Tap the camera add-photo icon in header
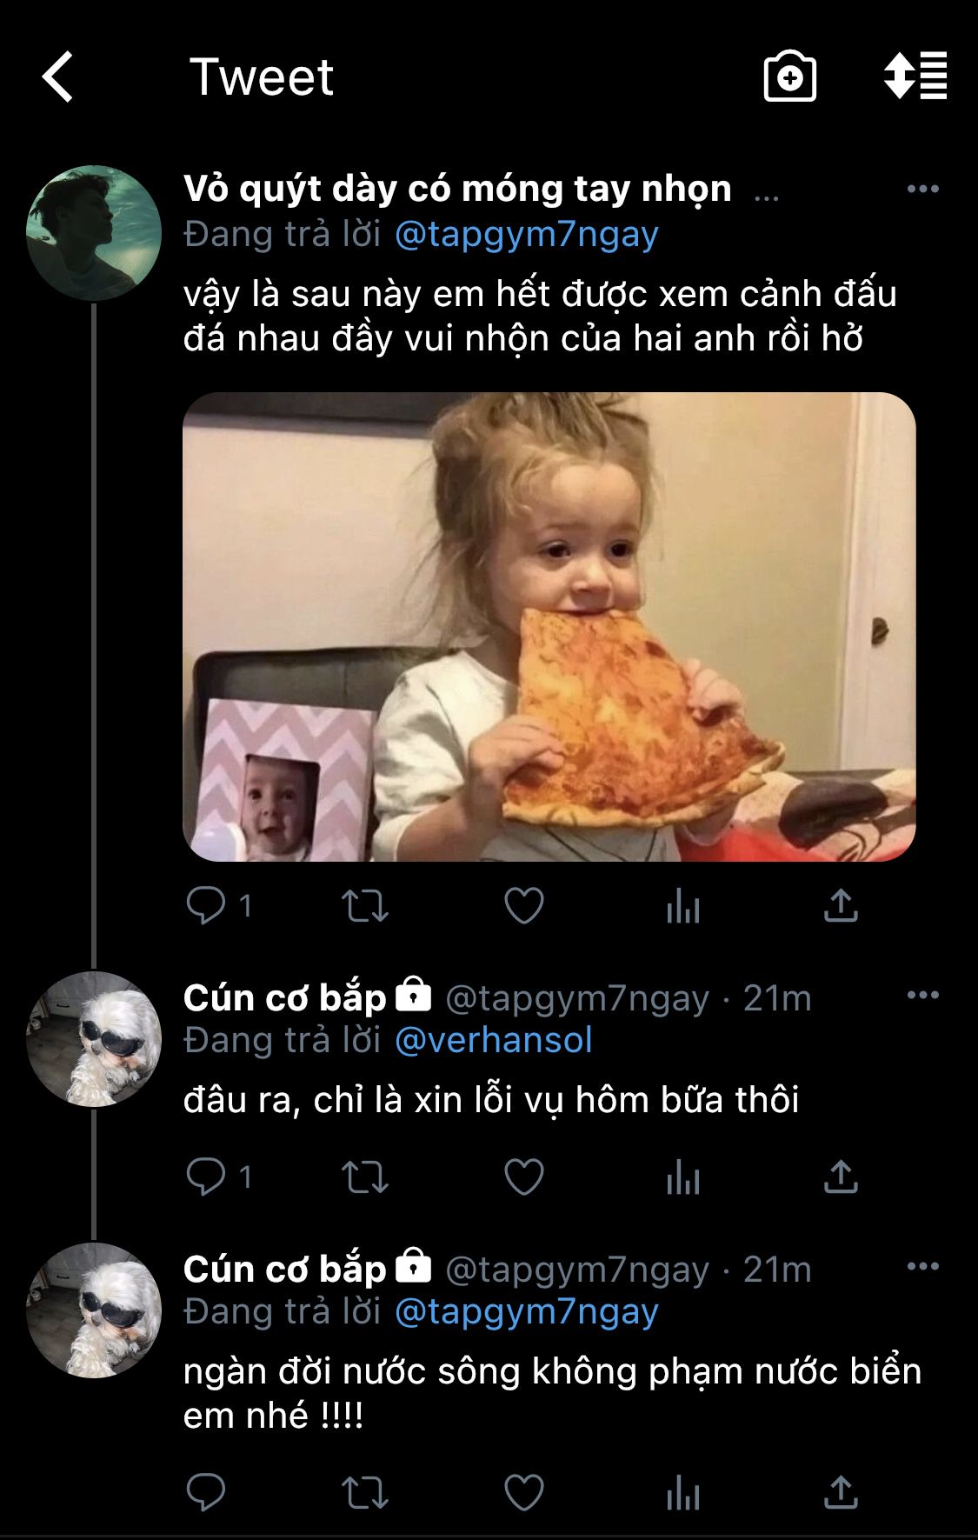The height and width of the screenshot is (1540, 978). [789, 77]
